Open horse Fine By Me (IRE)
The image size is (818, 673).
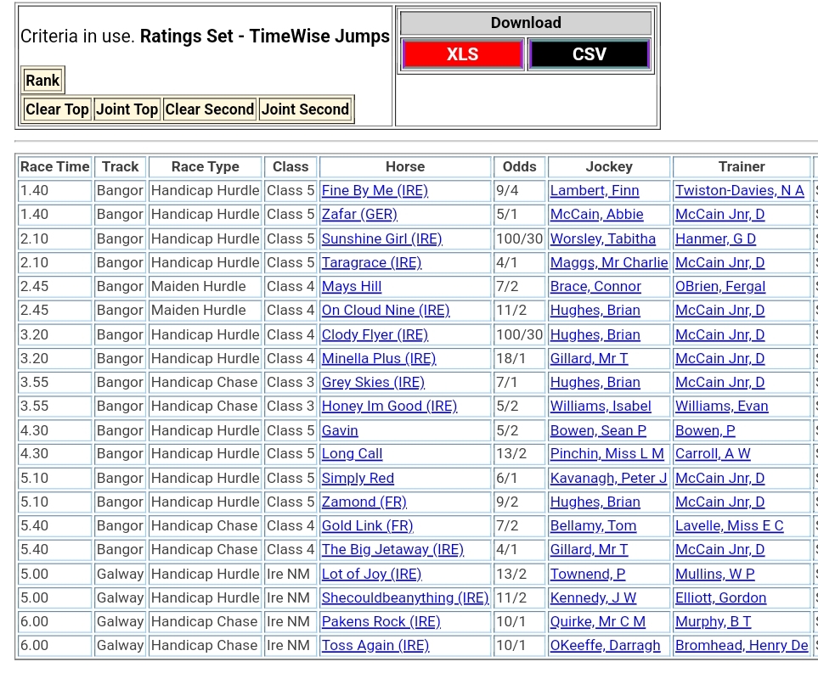[375, 191]
